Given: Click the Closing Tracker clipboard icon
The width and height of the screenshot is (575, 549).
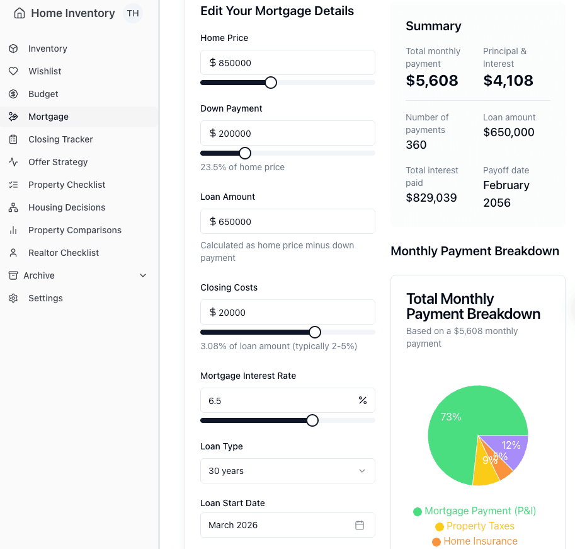Looking at the screenshot, I should click(13, 139).
